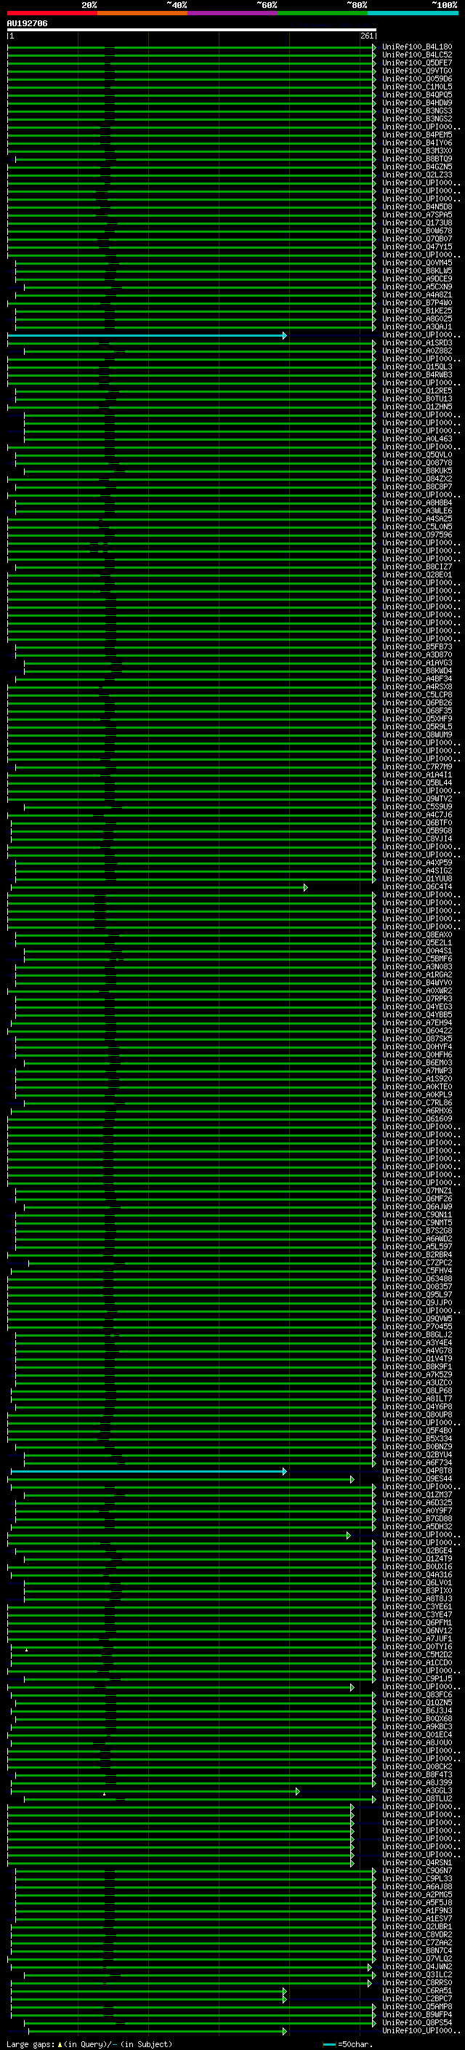The height and width of the screenshot is (2050, 465).
Task: Select the UniRef100_Q4RSN1 label
Action: [x=417, y=1864]
